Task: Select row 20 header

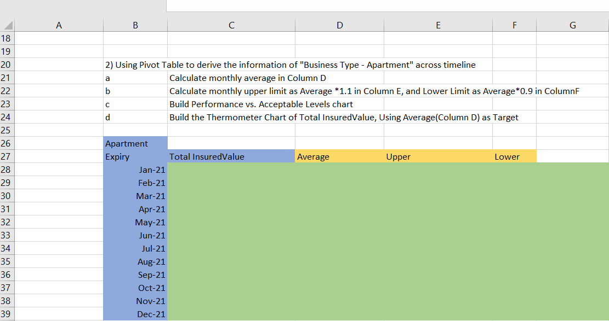Action: (x=7, y=65)
